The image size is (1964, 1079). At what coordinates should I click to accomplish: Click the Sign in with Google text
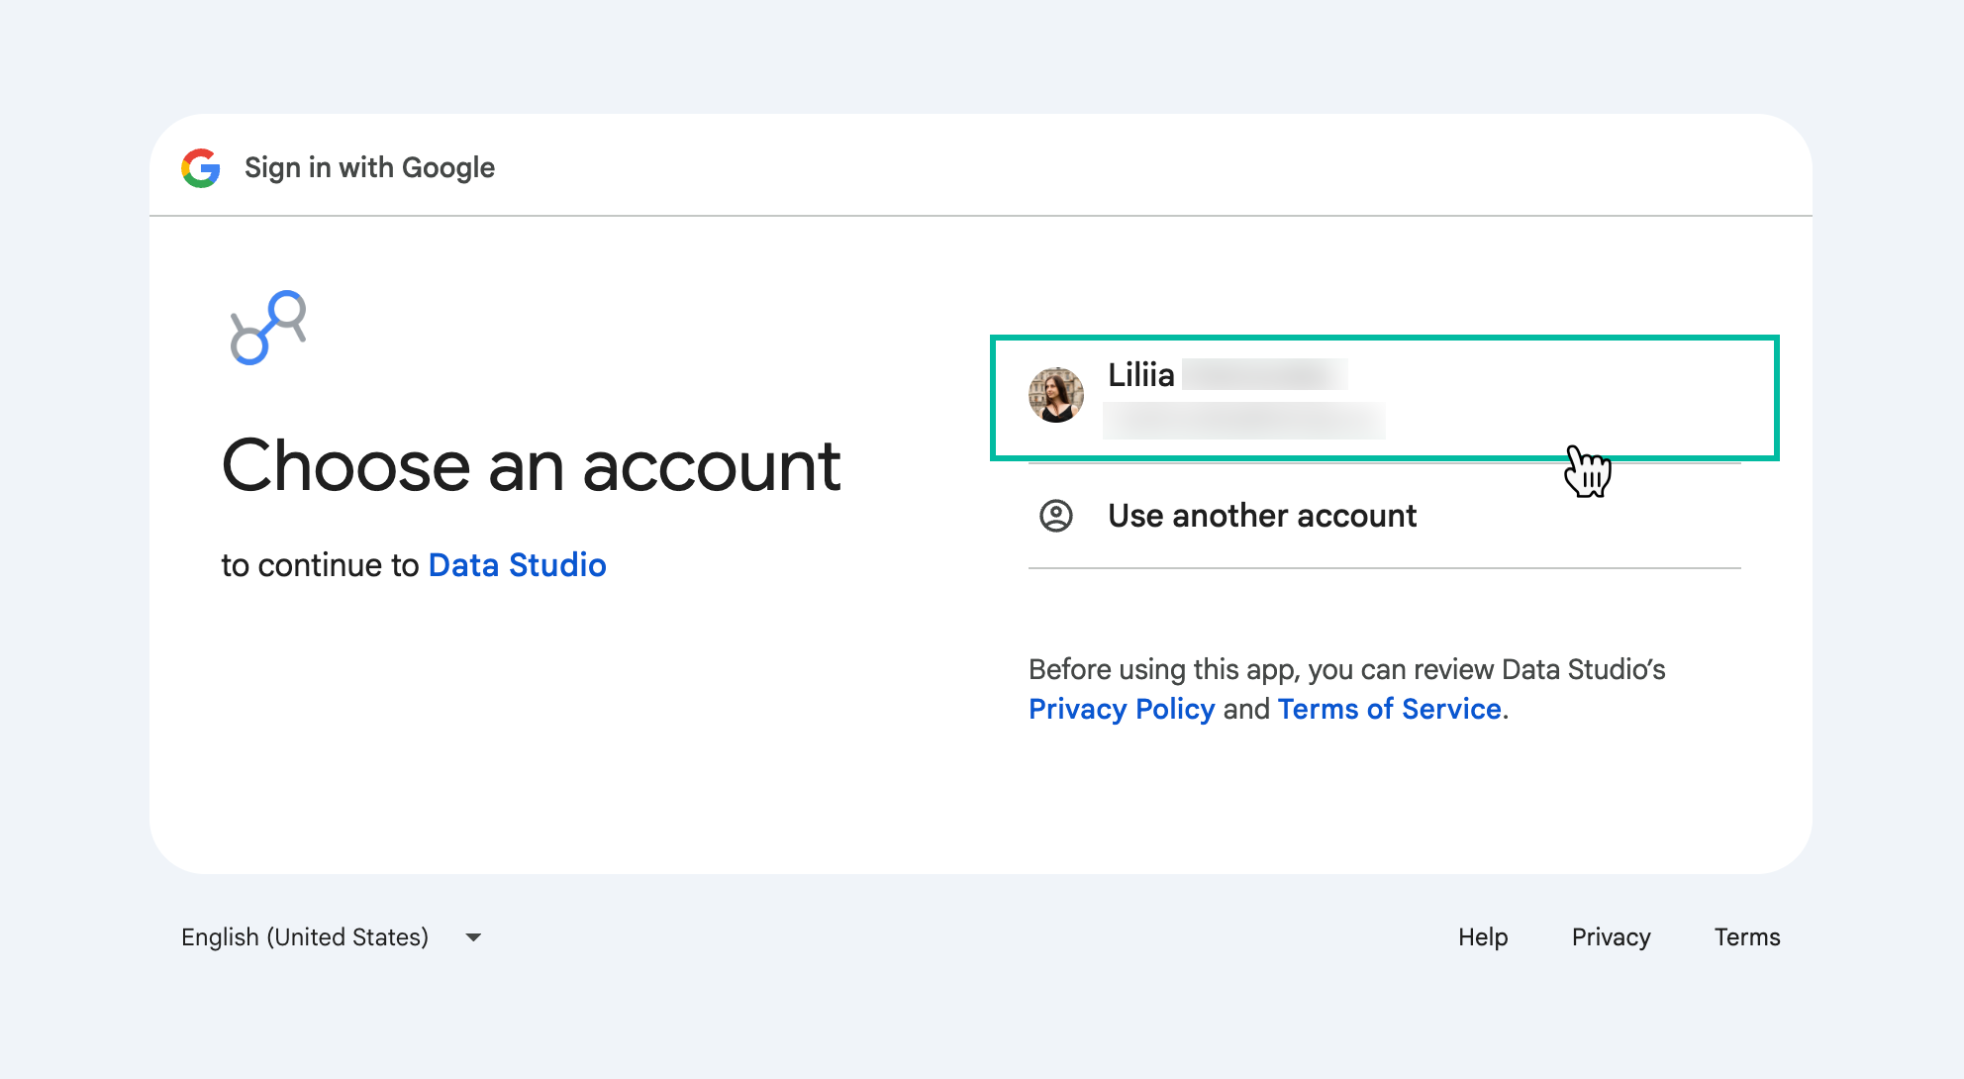click(369, 168)
